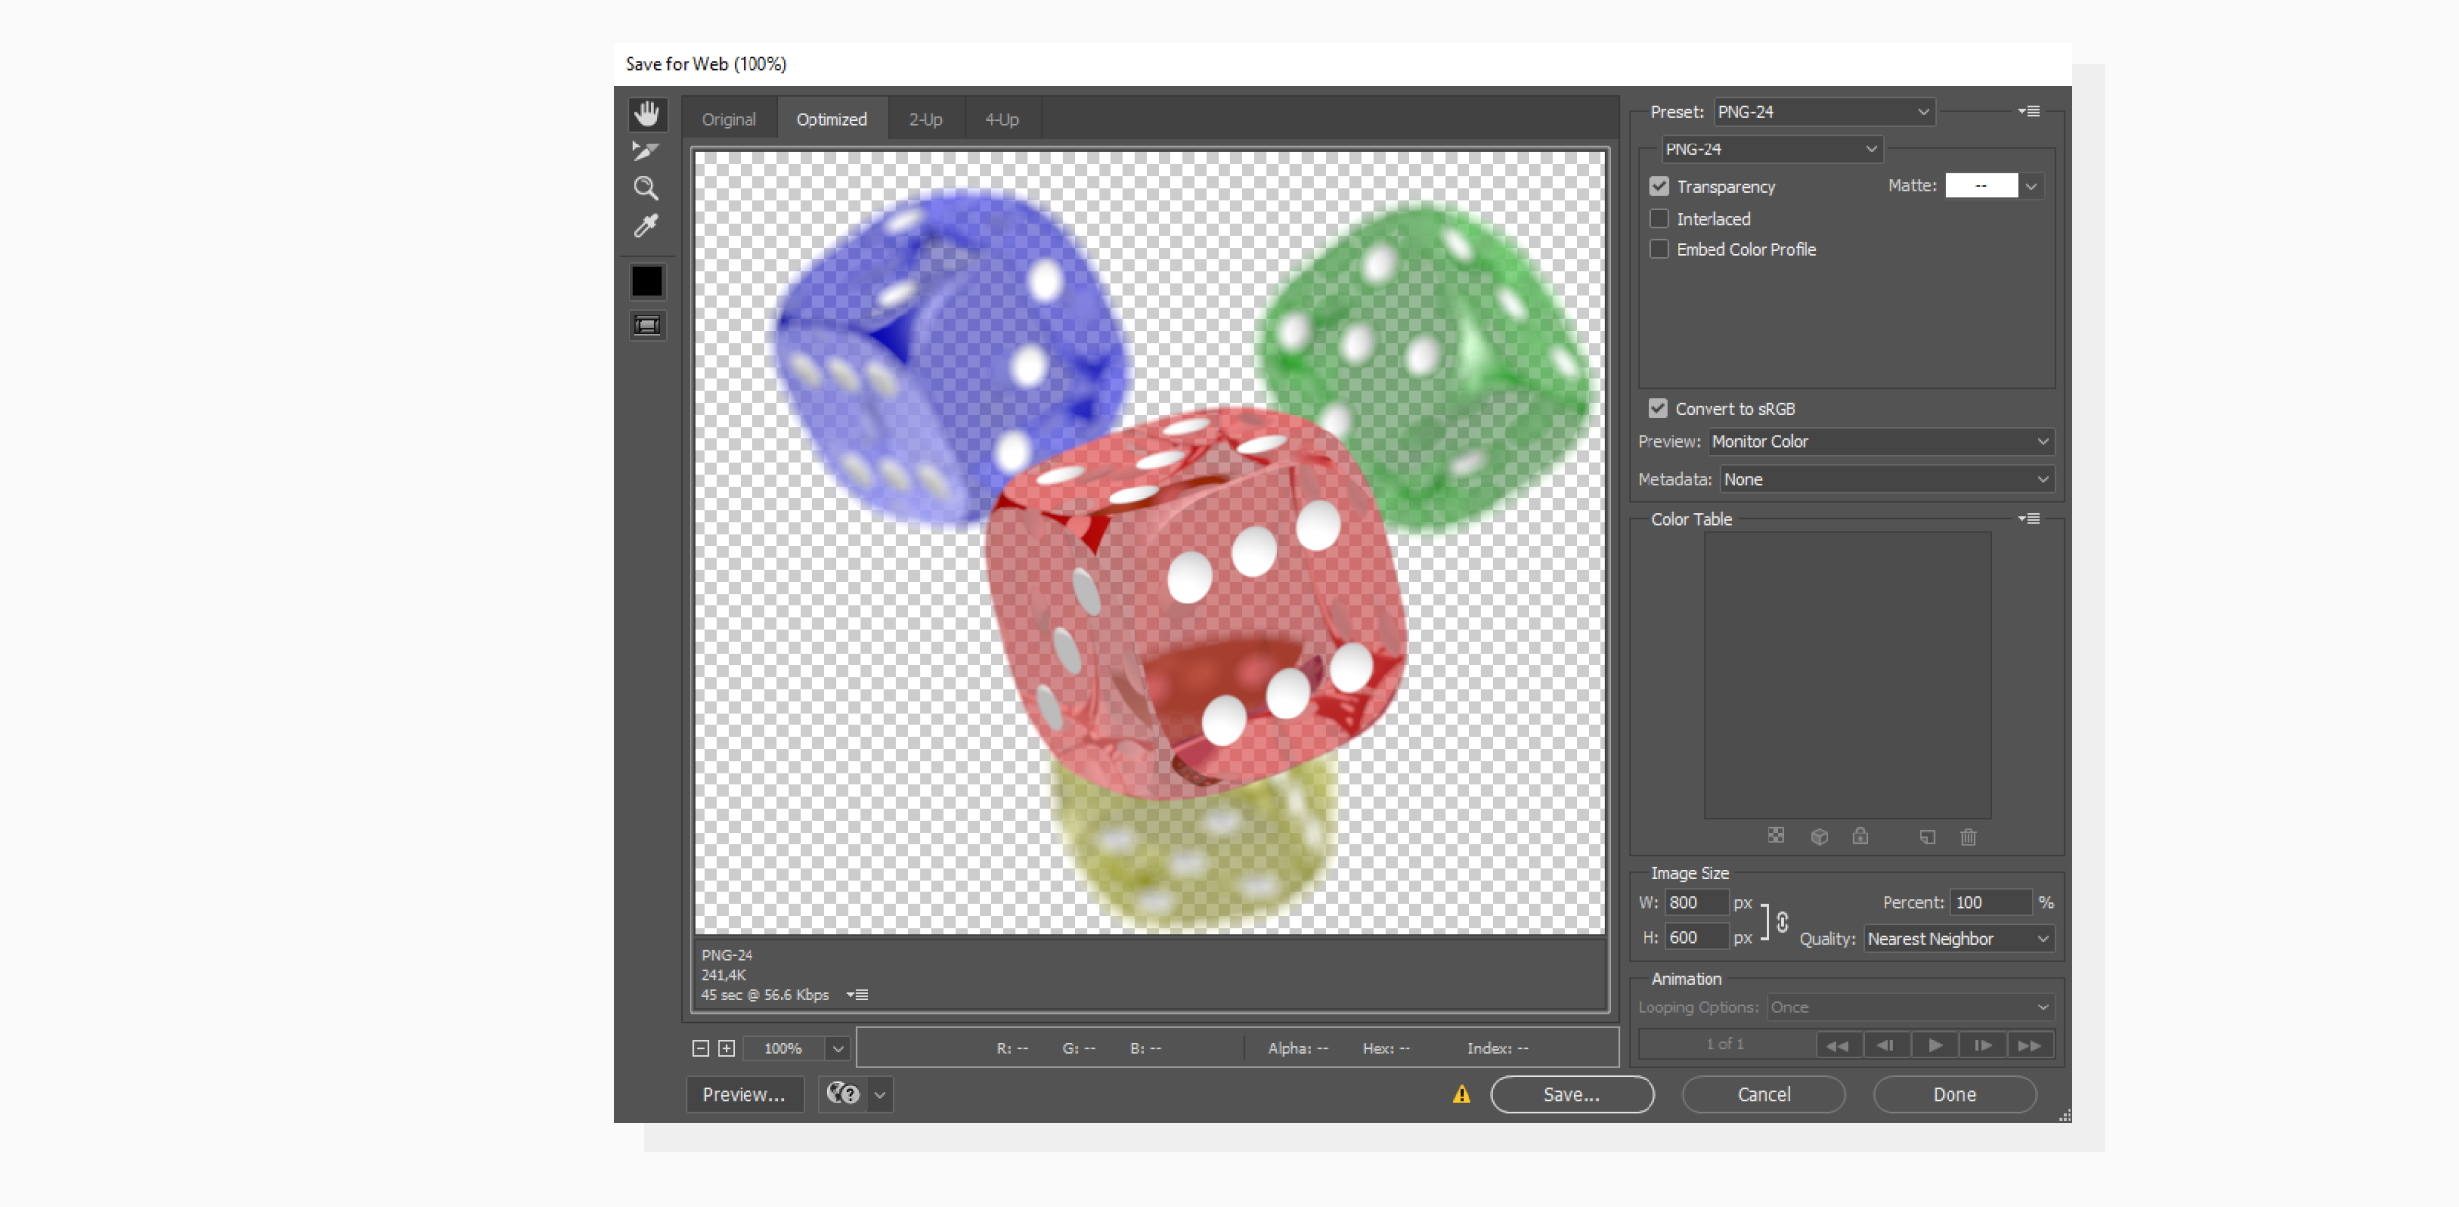2459x1207 pixels.
Task: Select the Hand tool
Action: pos(646,115)
